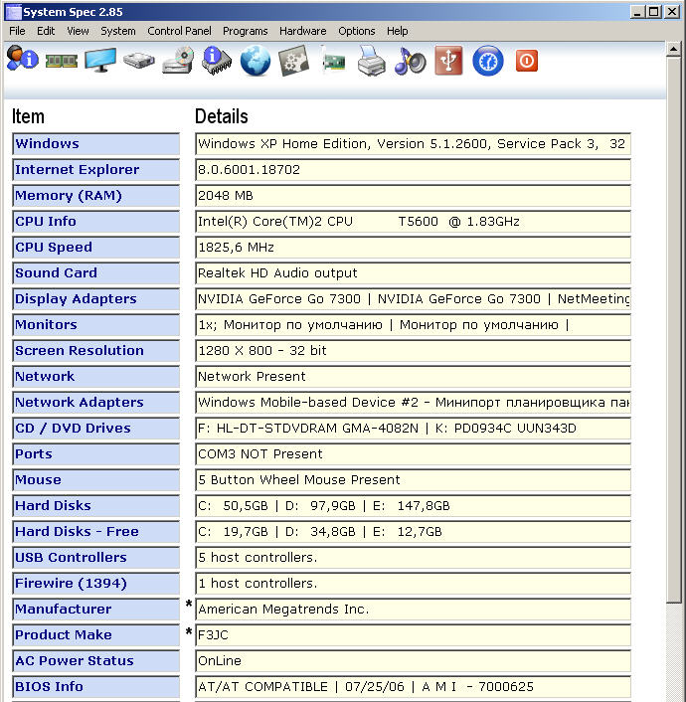The width and height of the screenshot is (686, 702).
Task: Click the Windows item label button
Action: 95,144
